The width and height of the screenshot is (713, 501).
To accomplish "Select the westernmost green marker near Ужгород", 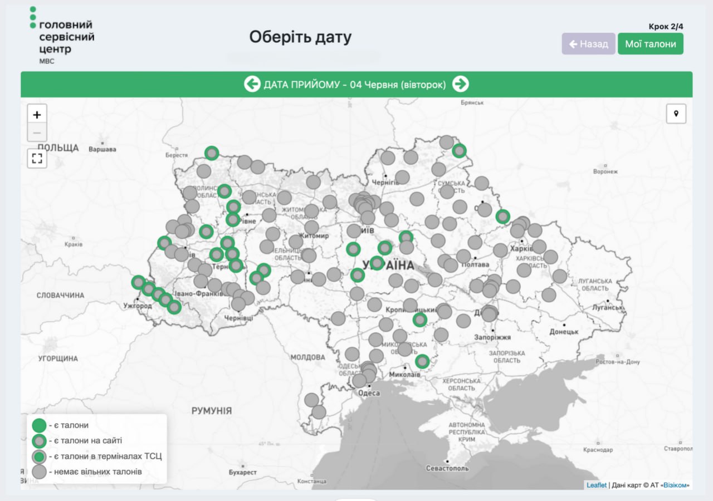I will (138, 282).
